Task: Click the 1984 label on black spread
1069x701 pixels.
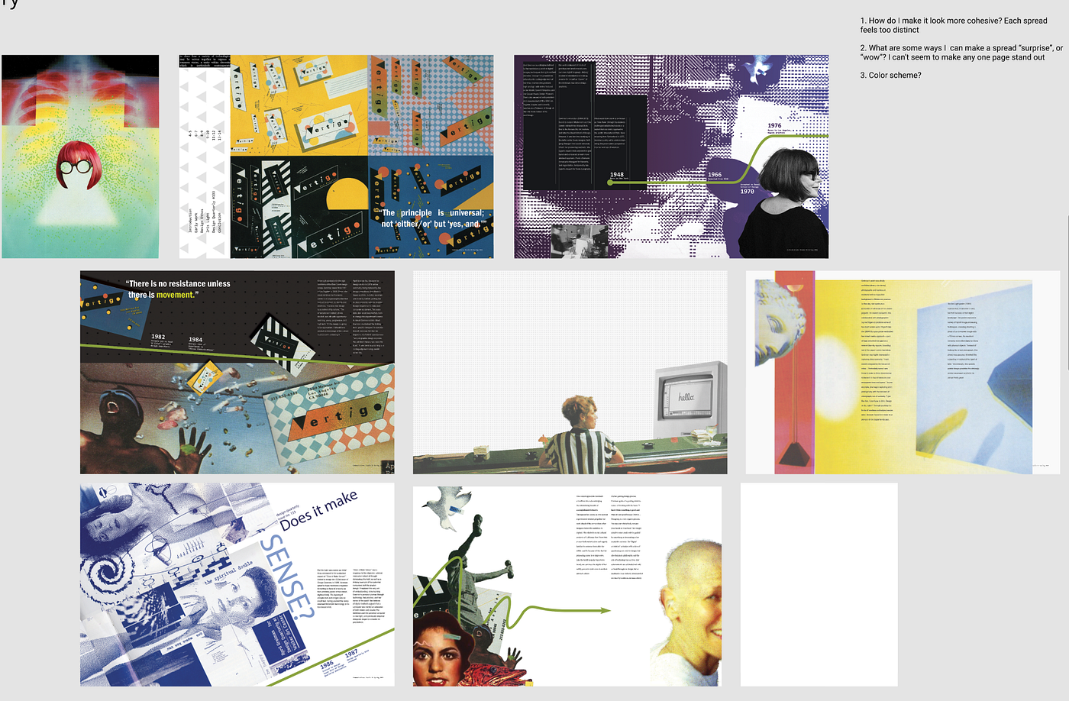Action: click(x=195, y=340)
